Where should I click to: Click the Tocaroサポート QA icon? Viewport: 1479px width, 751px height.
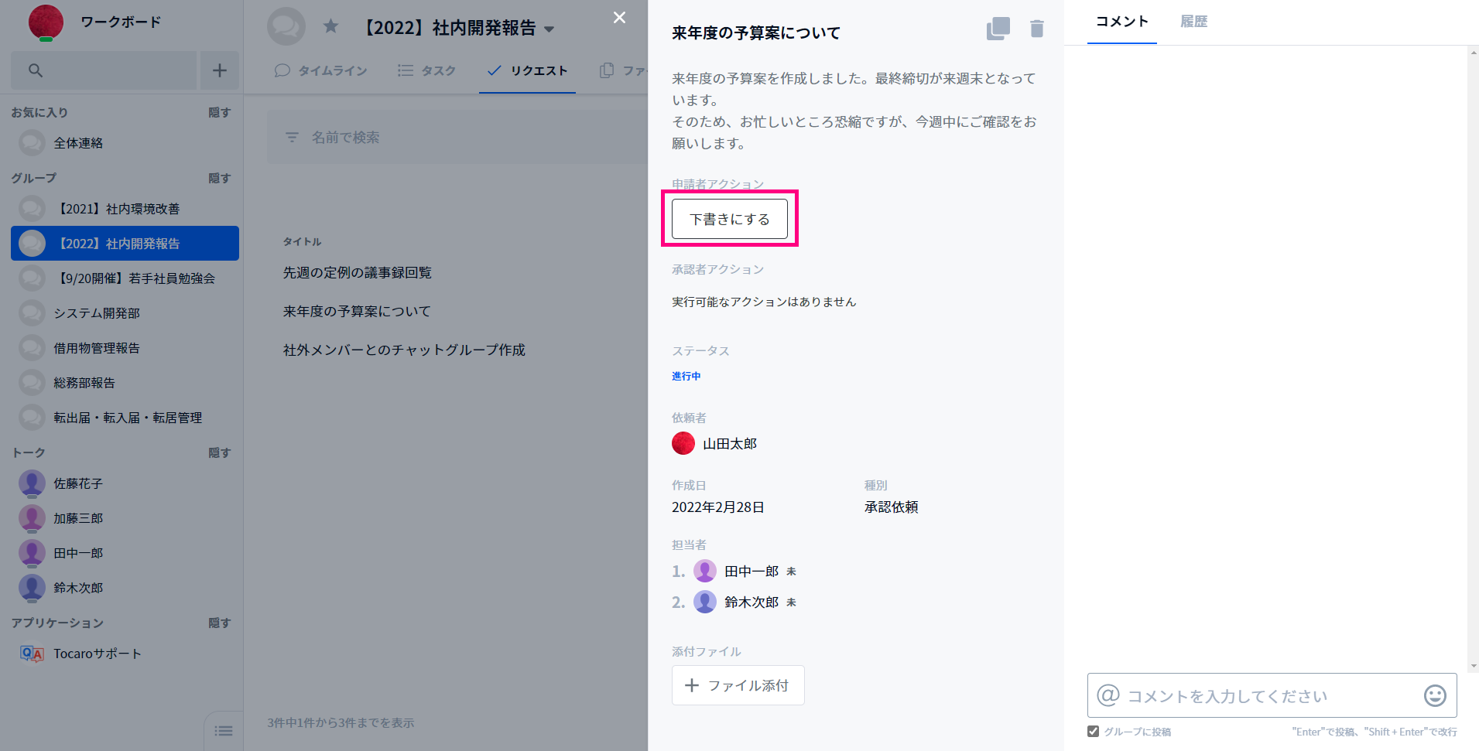(32, 654)
